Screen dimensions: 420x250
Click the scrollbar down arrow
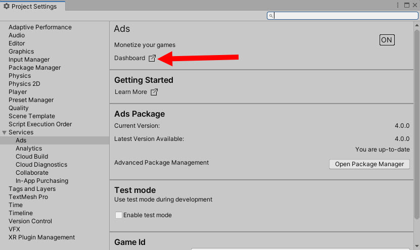(x=417, y=246)
